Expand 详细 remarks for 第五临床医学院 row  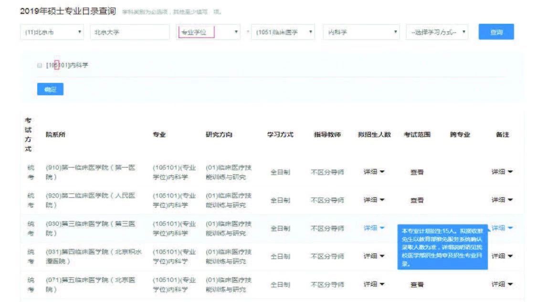coord(501,283)
